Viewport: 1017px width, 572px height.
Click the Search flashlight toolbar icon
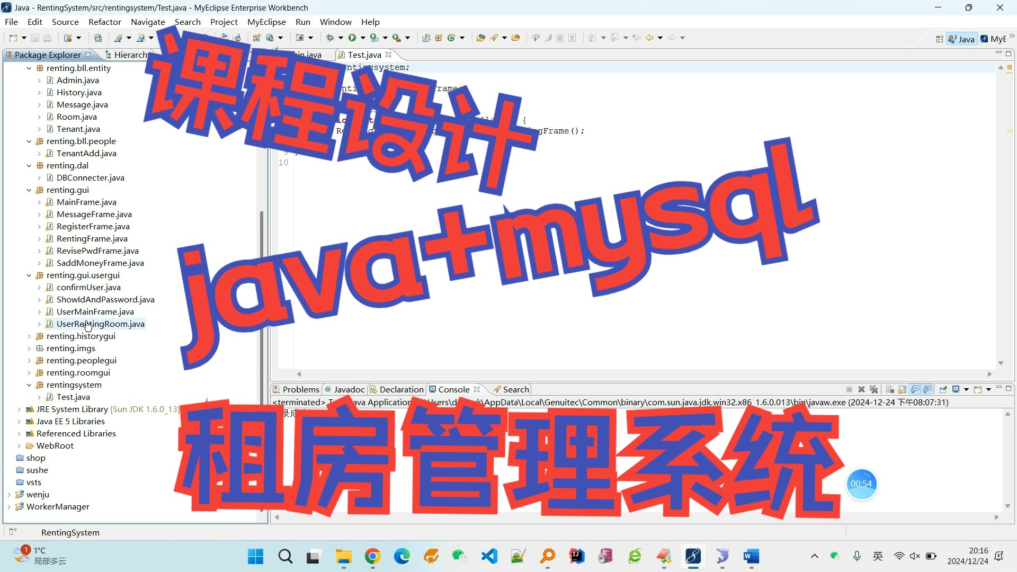pyautogui.click(x=494, y=38)
